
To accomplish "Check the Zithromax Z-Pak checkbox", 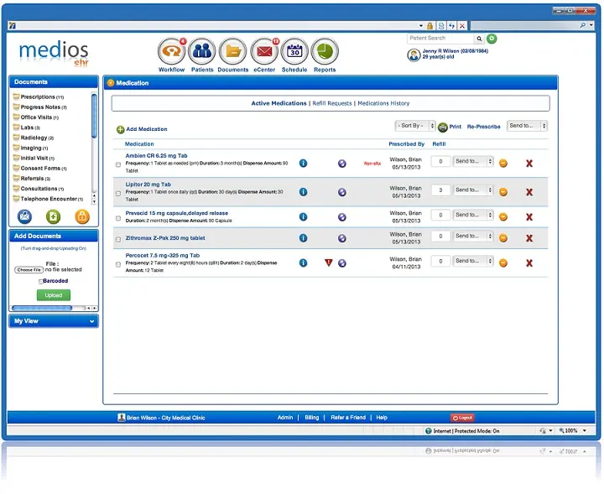I will click(x=118, y=240).
